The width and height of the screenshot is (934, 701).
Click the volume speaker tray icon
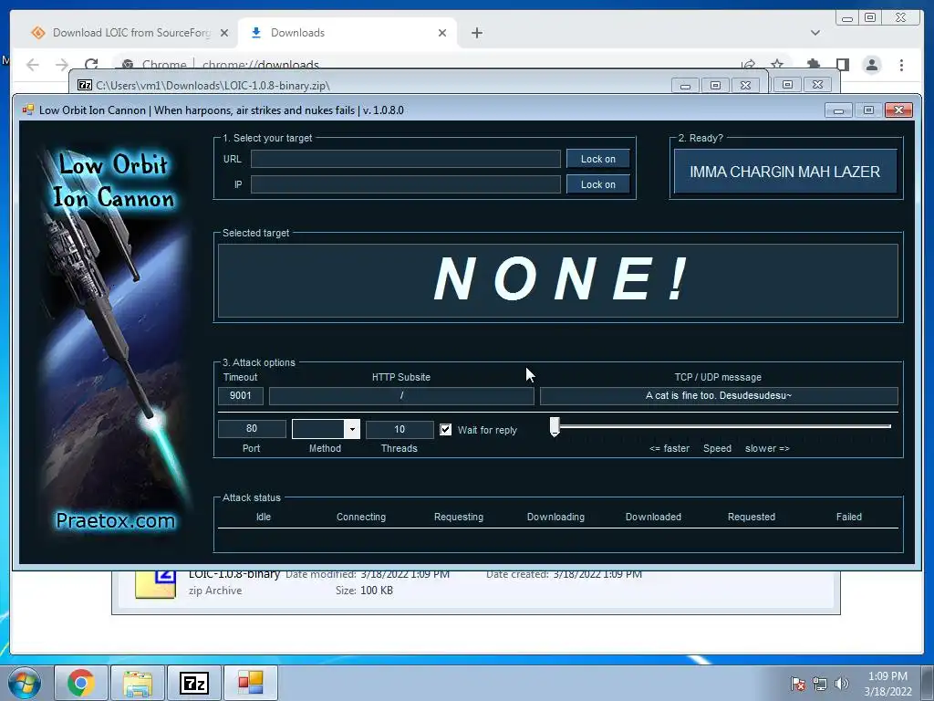coord(841,684)
